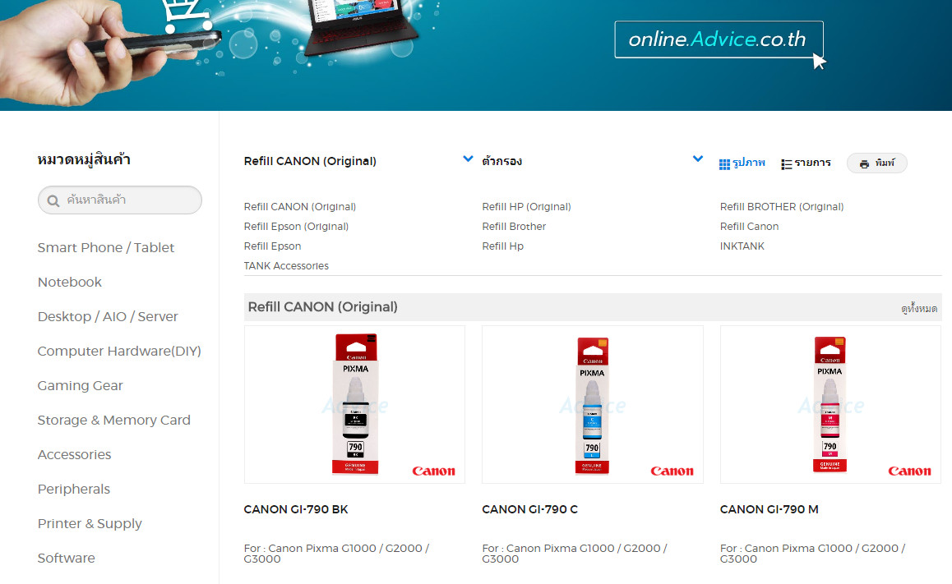
Task: Select Refill BROTHER (Original) subcategory link
Action: click(x=781, y=207)
